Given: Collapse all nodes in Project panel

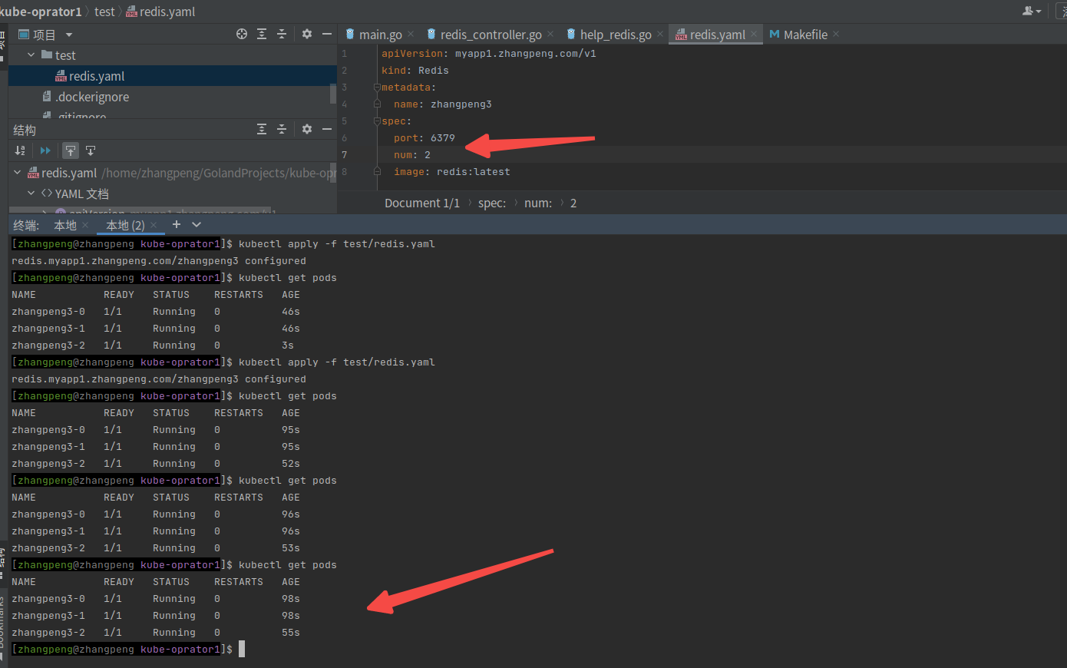Looking at the screenshot, I should [x=282, y=34].
